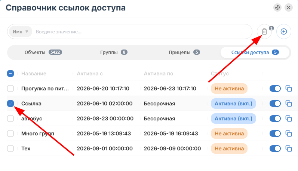Viewport: 298px width, 171px height.
Task: Click Бессрочная in the Ссылка row
Action: pyautogui.click(x=159, y=103)
